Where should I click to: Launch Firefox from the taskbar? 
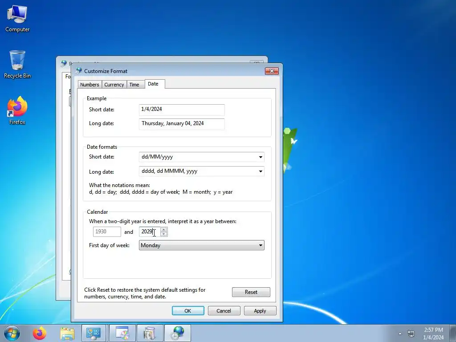click(x=39, y=333)
